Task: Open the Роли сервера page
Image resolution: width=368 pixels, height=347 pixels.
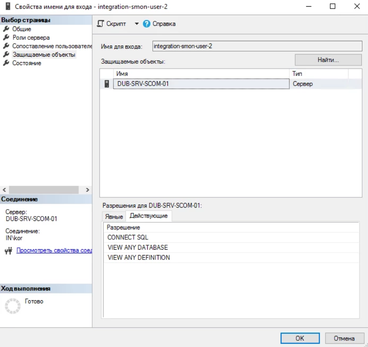Action: click(31, 37)
